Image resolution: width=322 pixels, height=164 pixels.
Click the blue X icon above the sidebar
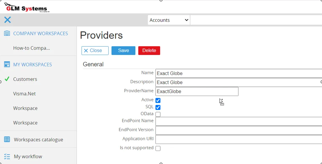click(x=8, y=20)
